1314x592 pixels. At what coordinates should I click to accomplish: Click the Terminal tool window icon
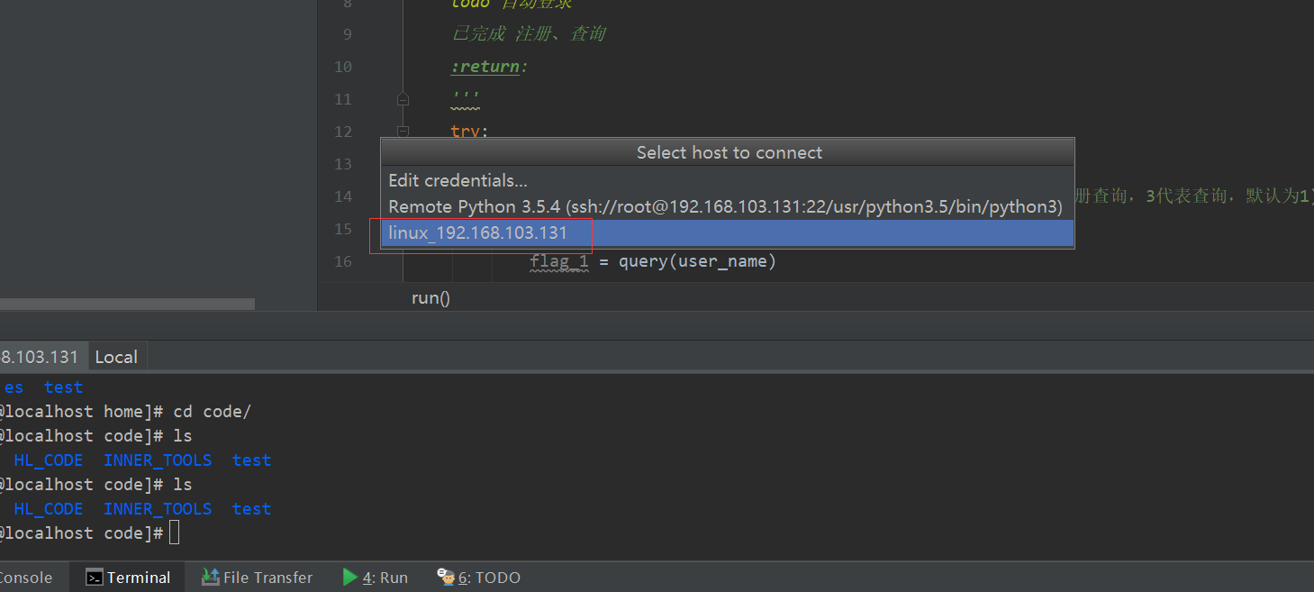(x=95, y=578)
